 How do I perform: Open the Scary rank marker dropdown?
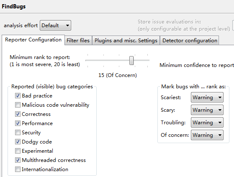tap(207, 110)
